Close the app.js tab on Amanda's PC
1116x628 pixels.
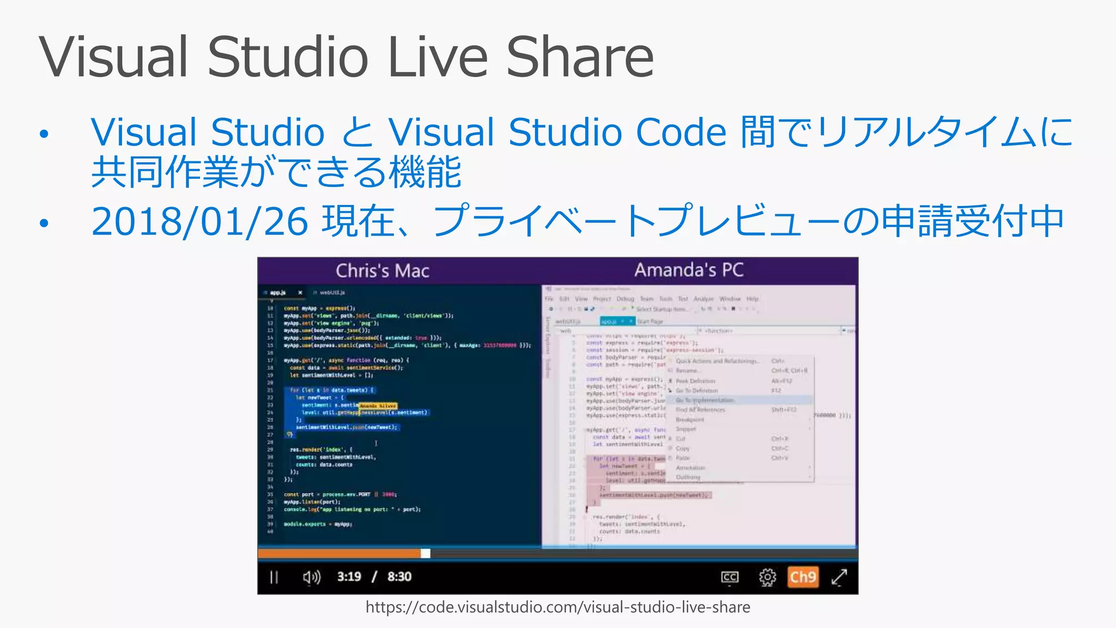(x=630, y=322)
